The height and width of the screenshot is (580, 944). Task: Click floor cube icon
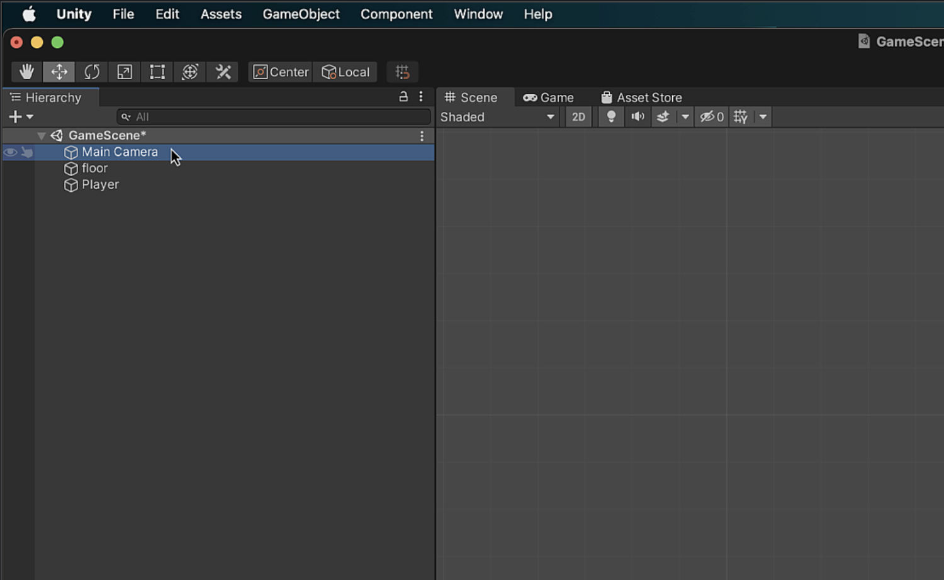[x=71, y=169]
